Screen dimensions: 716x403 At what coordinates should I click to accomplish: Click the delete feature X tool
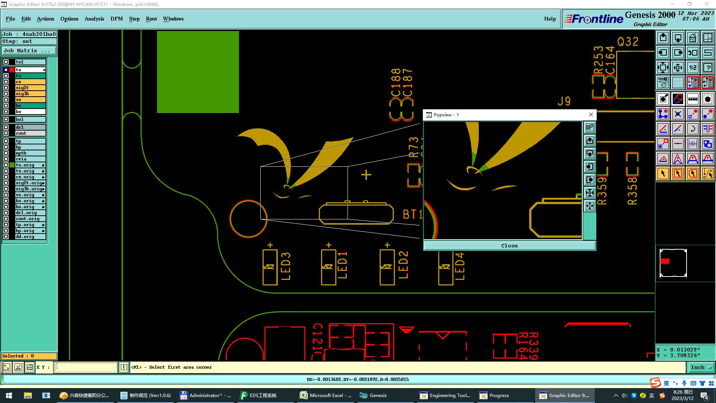coord(678,114)
